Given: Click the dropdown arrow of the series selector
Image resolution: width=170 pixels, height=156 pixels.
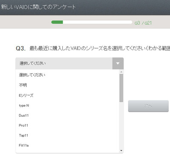Looking at the screenshot, I should pyautogui.click(x=118, y=64).
